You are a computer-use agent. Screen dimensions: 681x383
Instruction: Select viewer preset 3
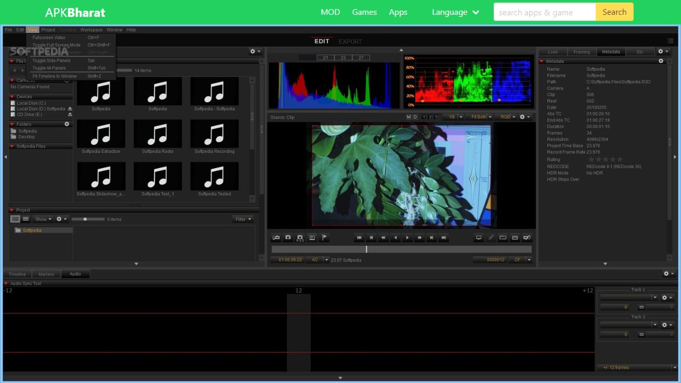436,117
